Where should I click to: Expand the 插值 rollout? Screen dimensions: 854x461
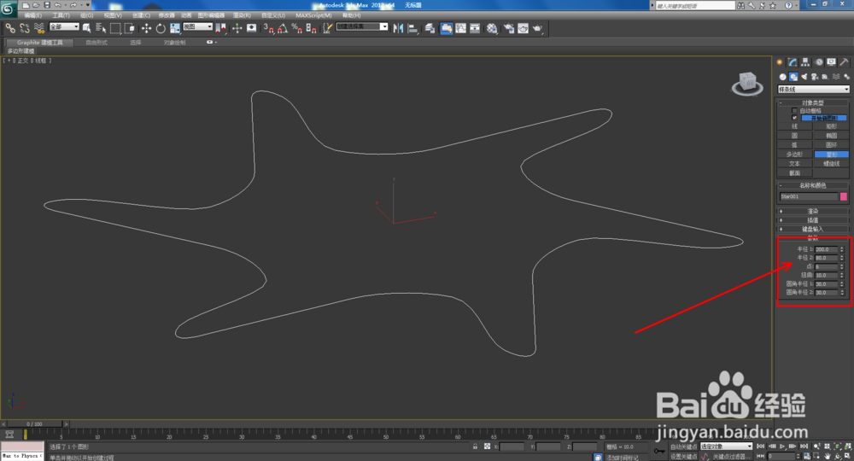pos(813,220)
